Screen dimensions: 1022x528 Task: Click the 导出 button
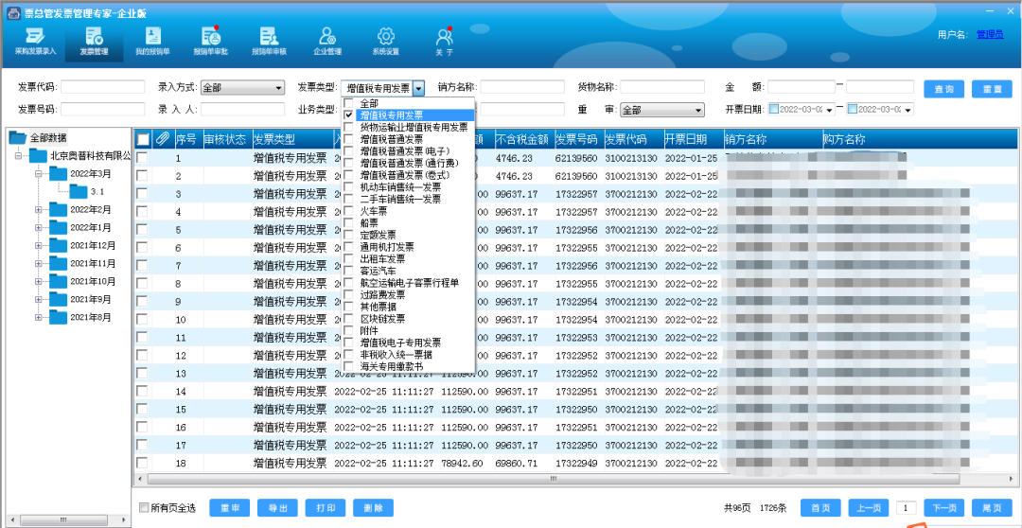coord(277,508)
